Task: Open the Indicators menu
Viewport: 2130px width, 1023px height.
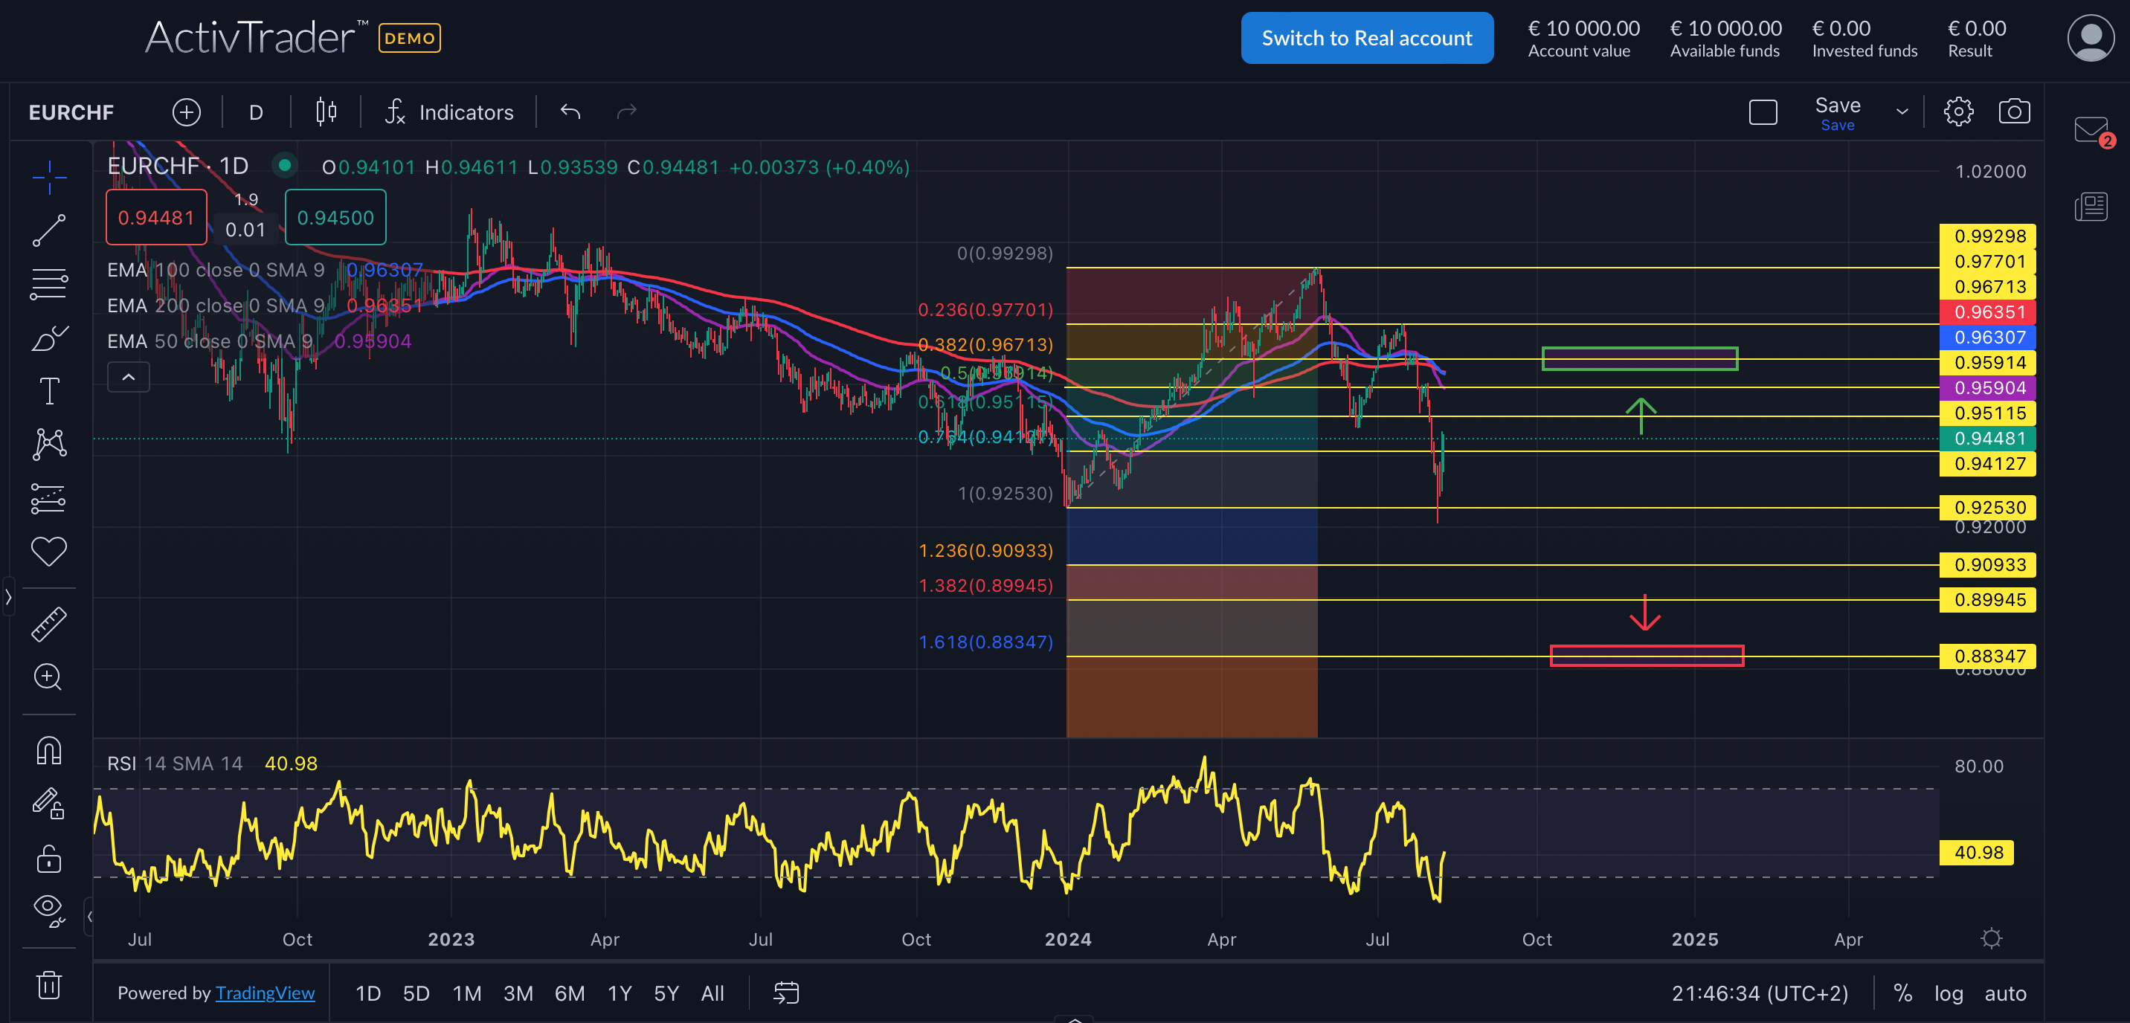Action: (451, 112)
